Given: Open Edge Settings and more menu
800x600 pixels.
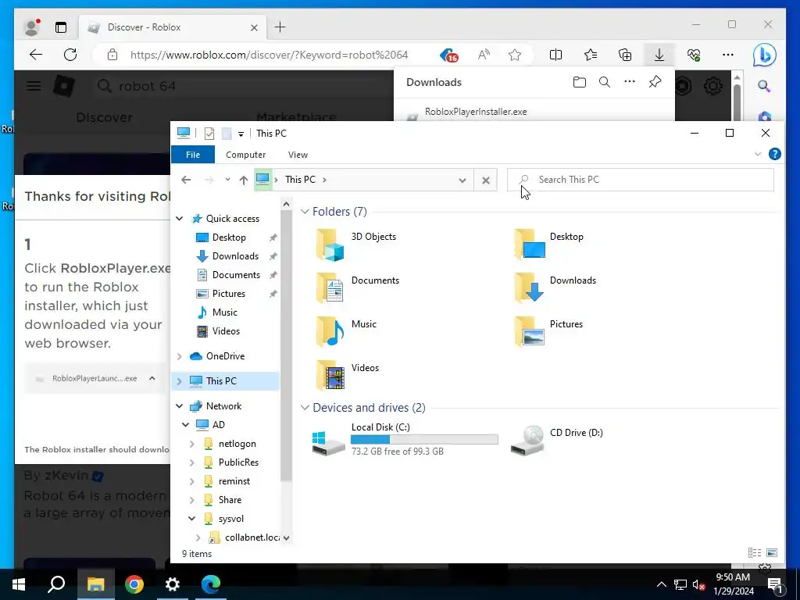Looking at the screenshot, I should tap(728, 55).
